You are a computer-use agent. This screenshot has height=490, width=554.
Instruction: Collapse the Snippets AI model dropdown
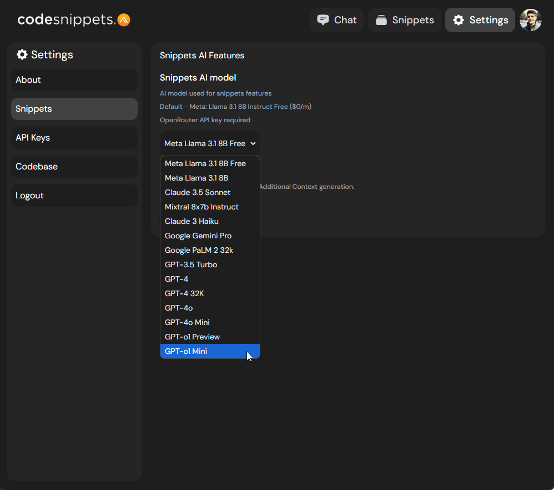tap(210, 143)
